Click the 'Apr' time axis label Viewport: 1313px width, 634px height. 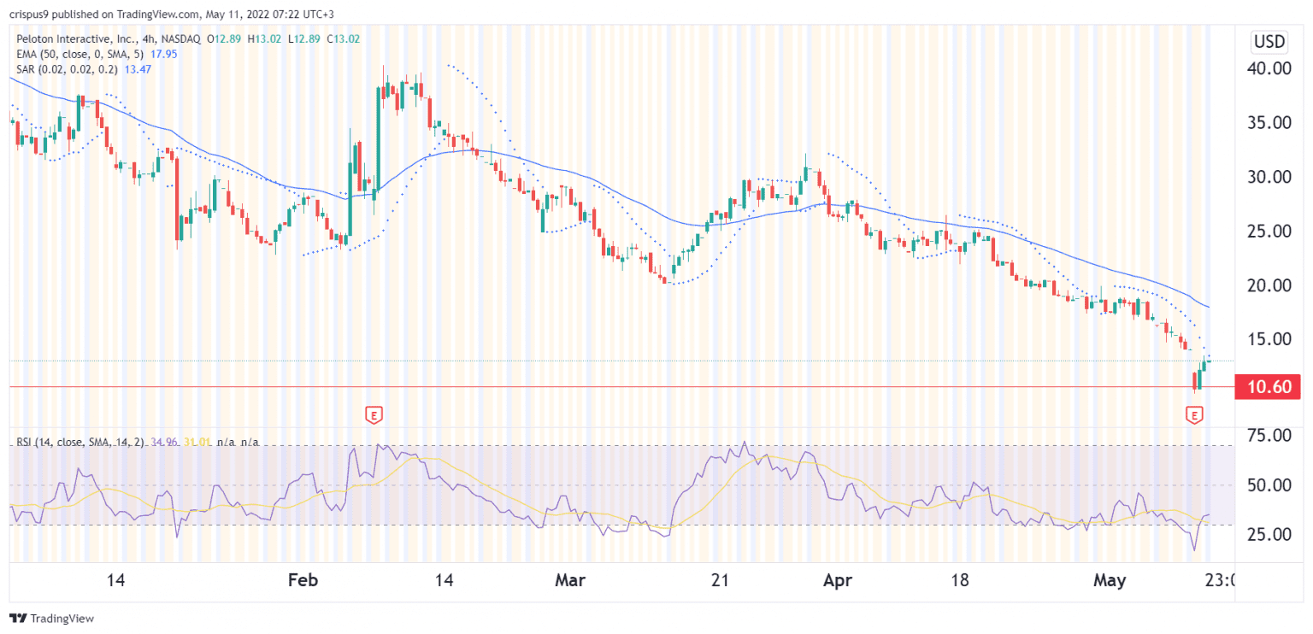(838, 581)
